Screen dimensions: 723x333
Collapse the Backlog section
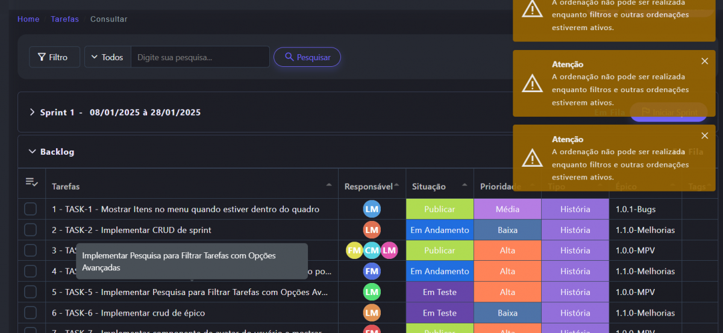[33, 152]
